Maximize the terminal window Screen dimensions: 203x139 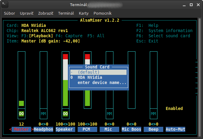[x=191, y=5]
